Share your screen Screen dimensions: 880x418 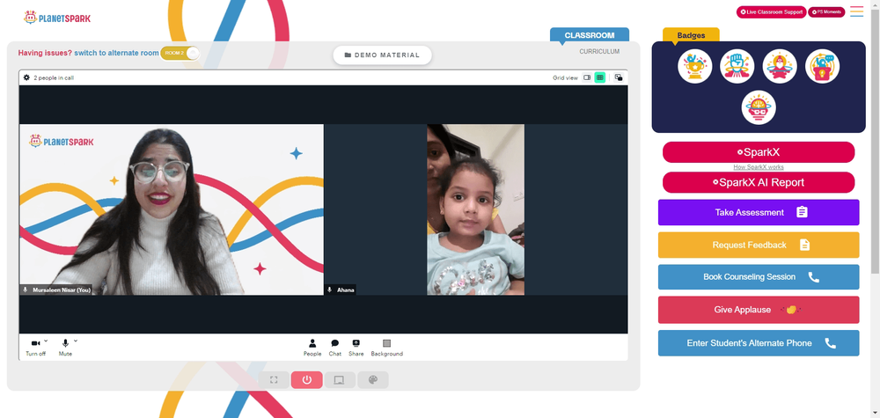pos(356,348)
